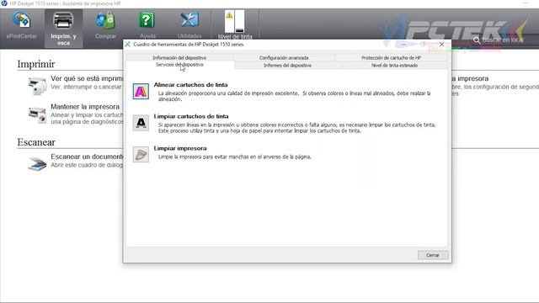Viewport: 539px width, 303px height.
Task: Click the HP logo in the title bar
Action: [x=3, y=3]
